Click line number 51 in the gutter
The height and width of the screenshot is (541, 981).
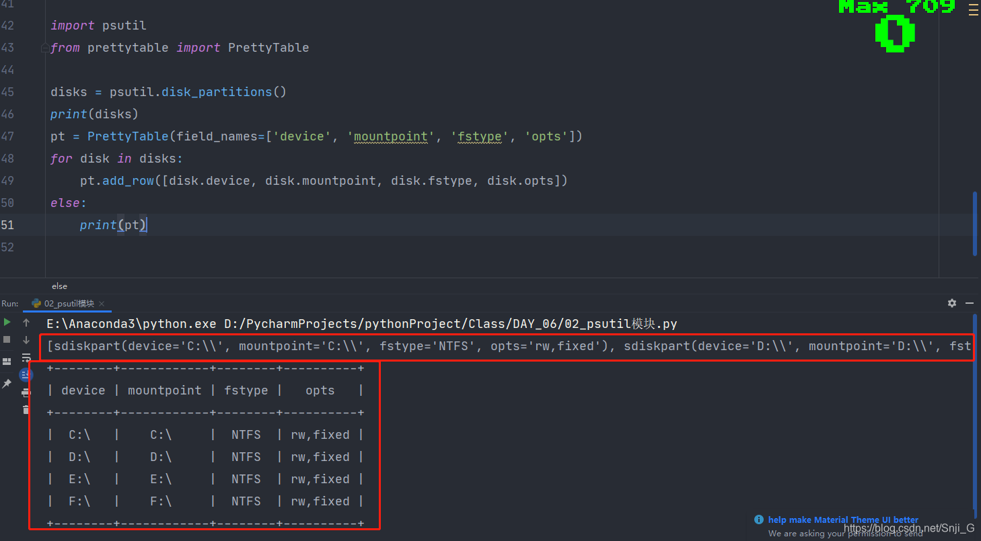click(x=7, y=225)
